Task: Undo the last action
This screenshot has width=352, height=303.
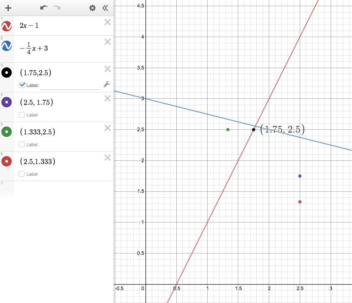Action: [x=44, y=7]
